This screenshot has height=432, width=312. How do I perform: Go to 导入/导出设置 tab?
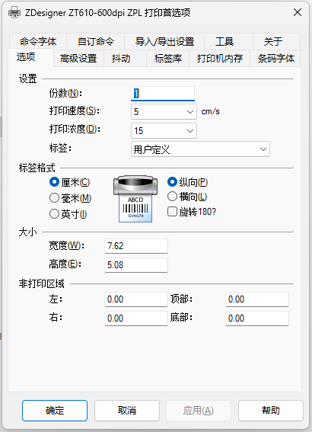(164, 42)
